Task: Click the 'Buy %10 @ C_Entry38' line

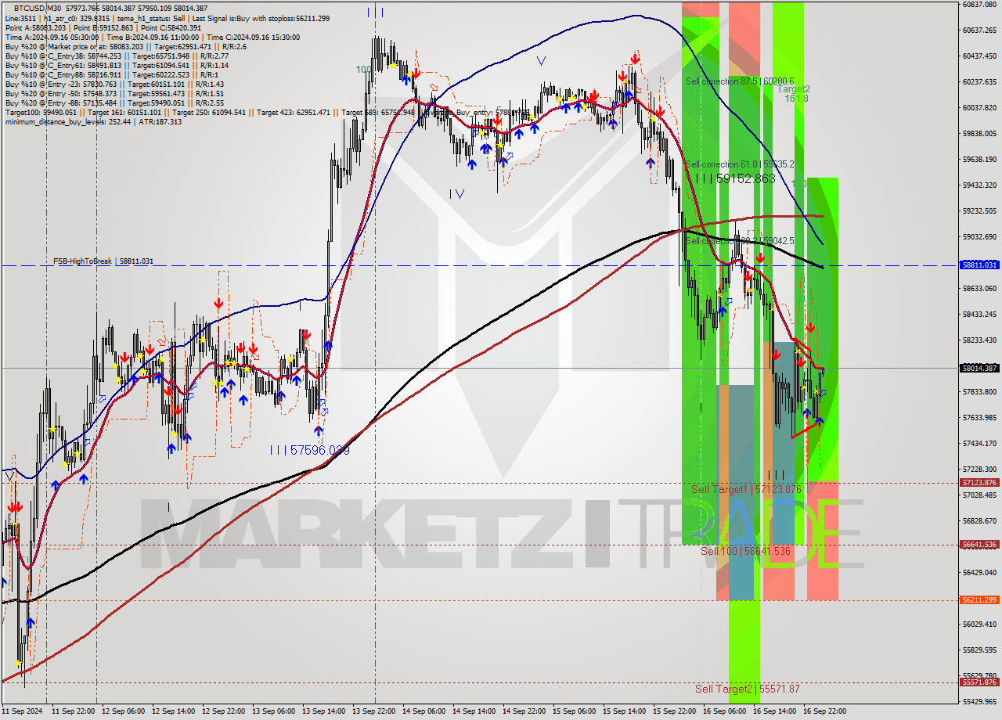Action: pos(117,56)
